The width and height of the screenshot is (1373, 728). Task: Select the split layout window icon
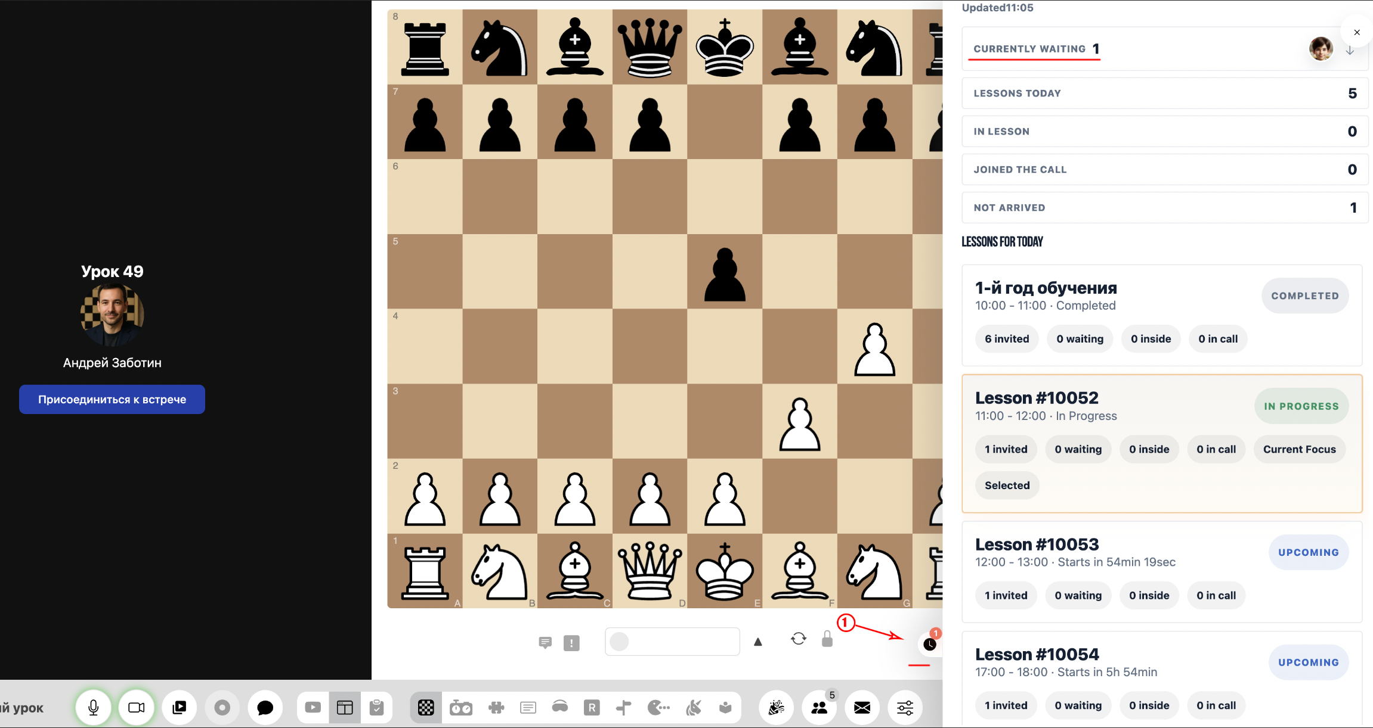(345, 707)
